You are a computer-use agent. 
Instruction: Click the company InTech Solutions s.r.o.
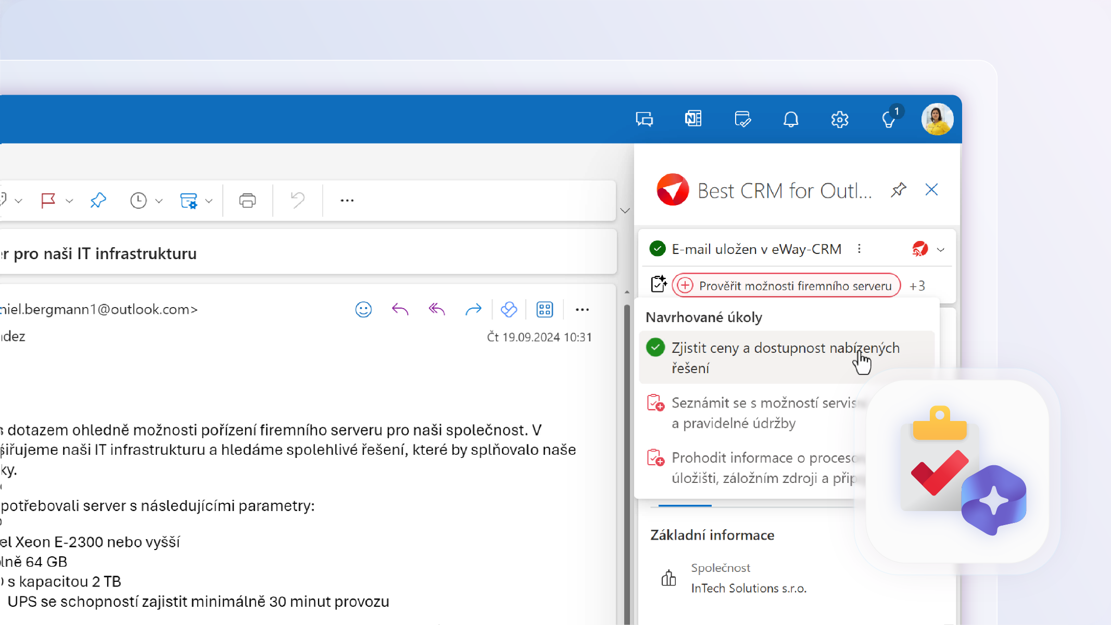coord(749,588)
